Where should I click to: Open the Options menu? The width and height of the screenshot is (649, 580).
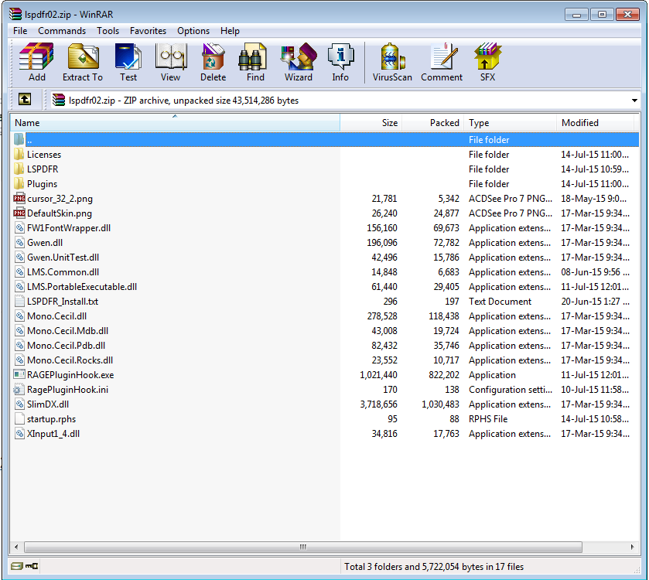tap(193, 31)
